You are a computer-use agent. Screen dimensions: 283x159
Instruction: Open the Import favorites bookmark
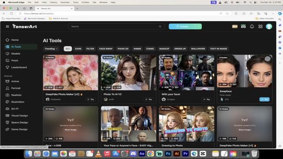11,19
